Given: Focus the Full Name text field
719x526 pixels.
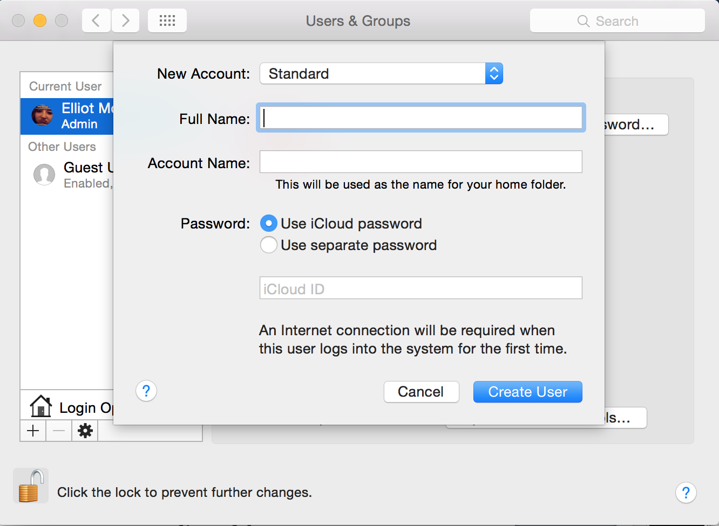Looking at the screenshot, I should [421, 117].
